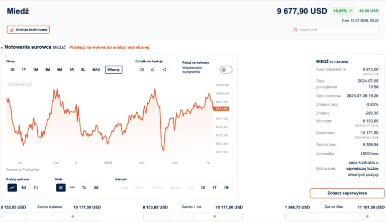Take a chart screenshot with camera icon
The height and width of the screenshot is (222, 386).
142,69
